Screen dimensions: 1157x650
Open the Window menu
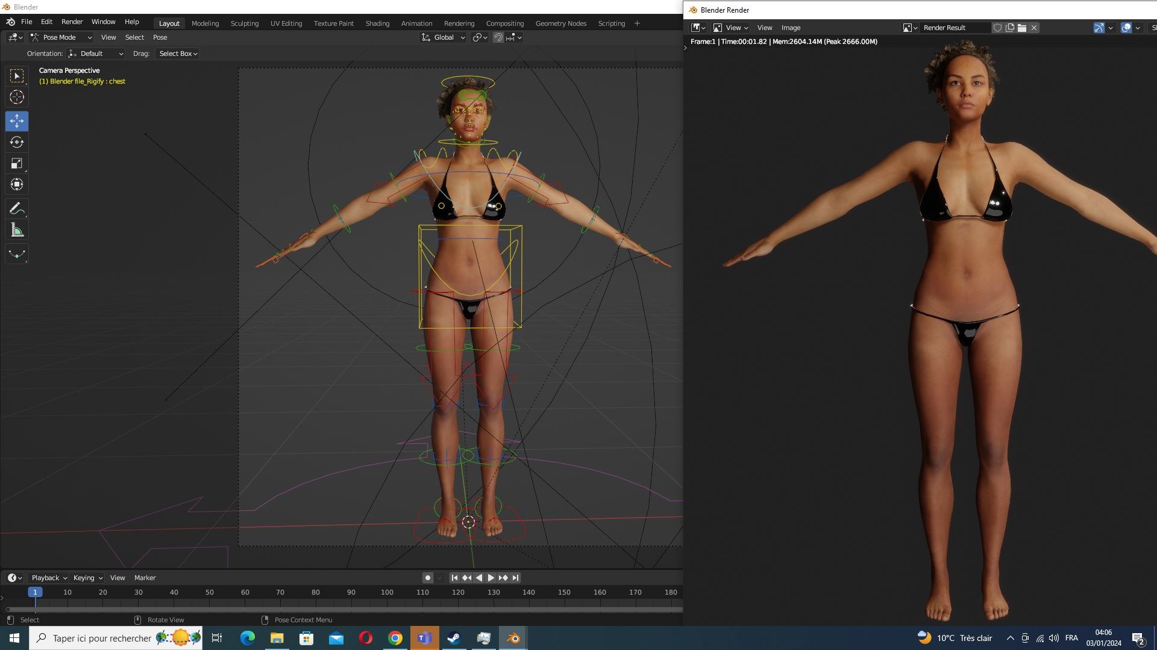point(103,22)
